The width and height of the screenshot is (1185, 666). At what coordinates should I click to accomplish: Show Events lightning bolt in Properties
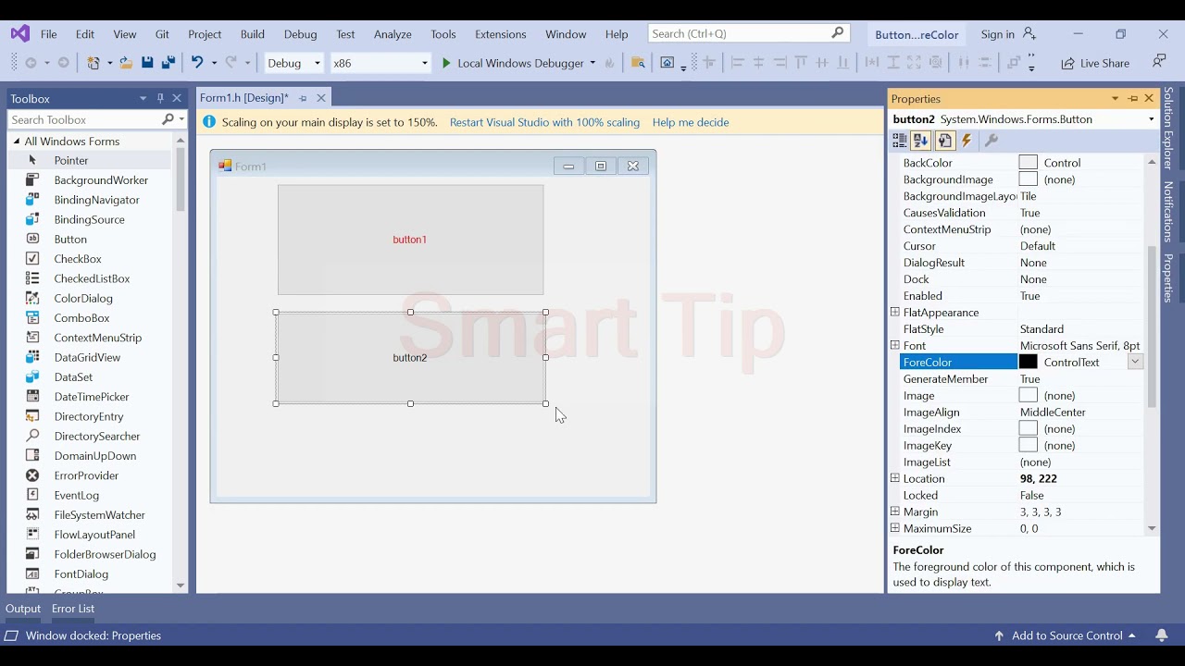(x=967, y=141)
